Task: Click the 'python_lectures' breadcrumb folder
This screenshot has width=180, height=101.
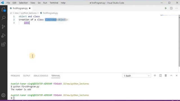Action: coord(29,13)
